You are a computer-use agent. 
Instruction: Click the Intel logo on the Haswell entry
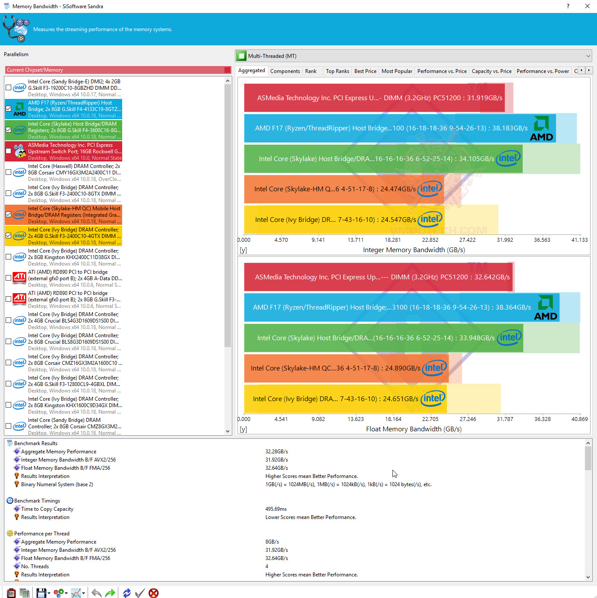(x=19, y=172)
